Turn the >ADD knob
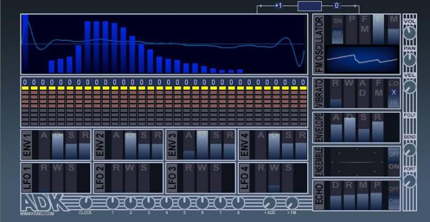 point(270,203)
